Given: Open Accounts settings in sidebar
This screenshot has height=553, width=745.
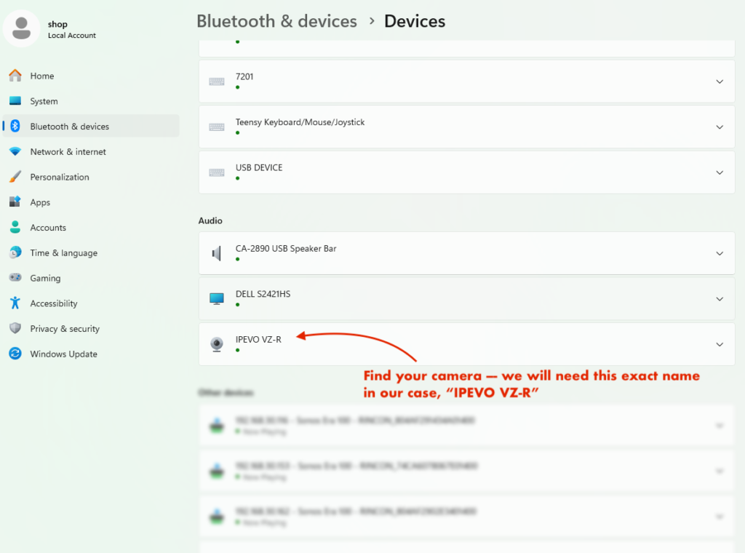Looking at the screenshot, I should click(x=48, y=228).
